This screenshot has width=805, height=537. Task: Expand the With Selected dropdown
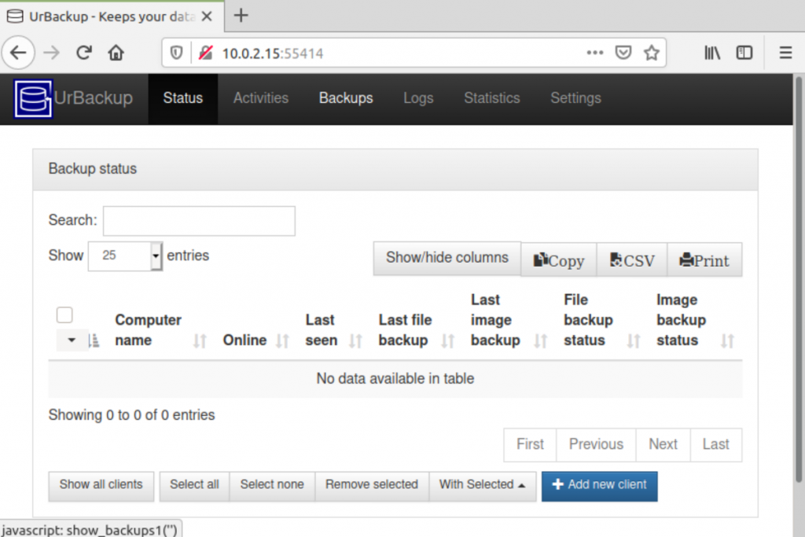[x=483, y=486]
